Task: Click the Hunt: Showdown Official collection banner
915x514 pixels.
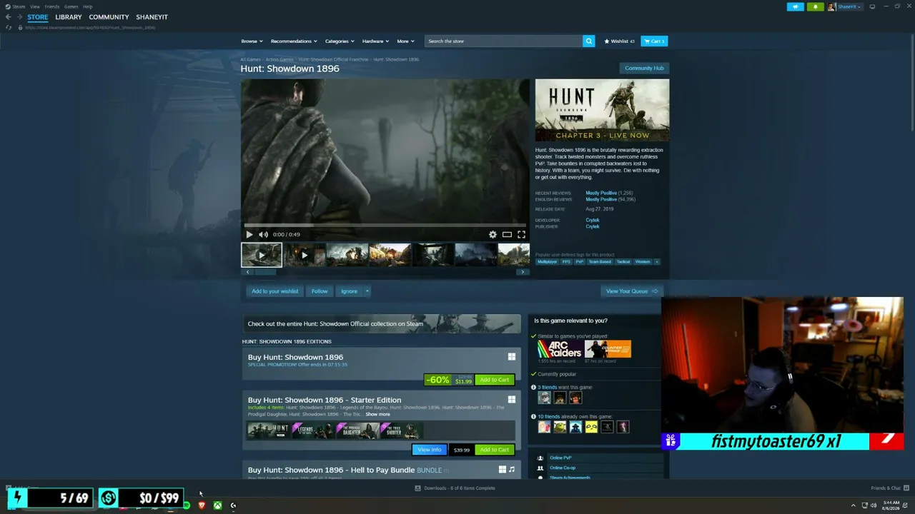Action: pos(382,323)
